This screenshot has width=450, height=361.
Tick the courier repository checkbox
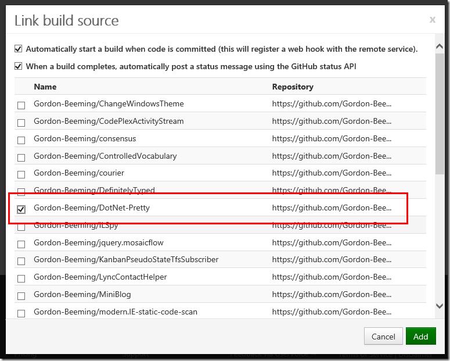[x=21, y=174]
